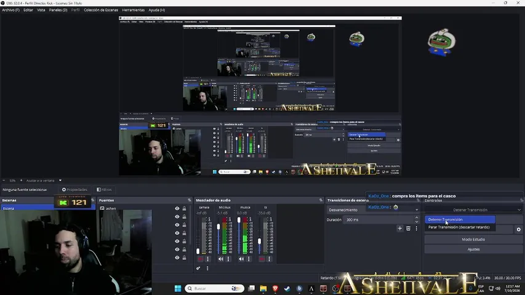
Task: Adjust the ts volume fader
Action: [259, 241]
